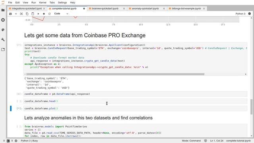This screenshot has height=143, width=254.
Task: Click the candle_dataframe.plot() cell input
Action: pyautogui.click(x=135, y=108)
